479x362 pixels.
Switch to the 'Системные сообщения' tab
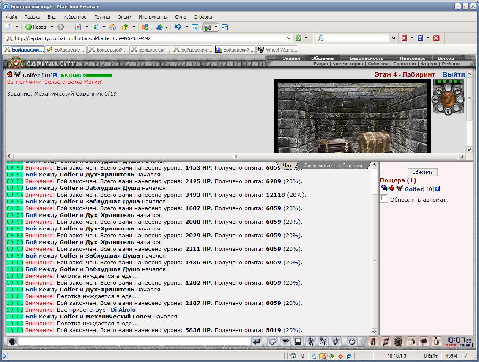tap(333, 165)
